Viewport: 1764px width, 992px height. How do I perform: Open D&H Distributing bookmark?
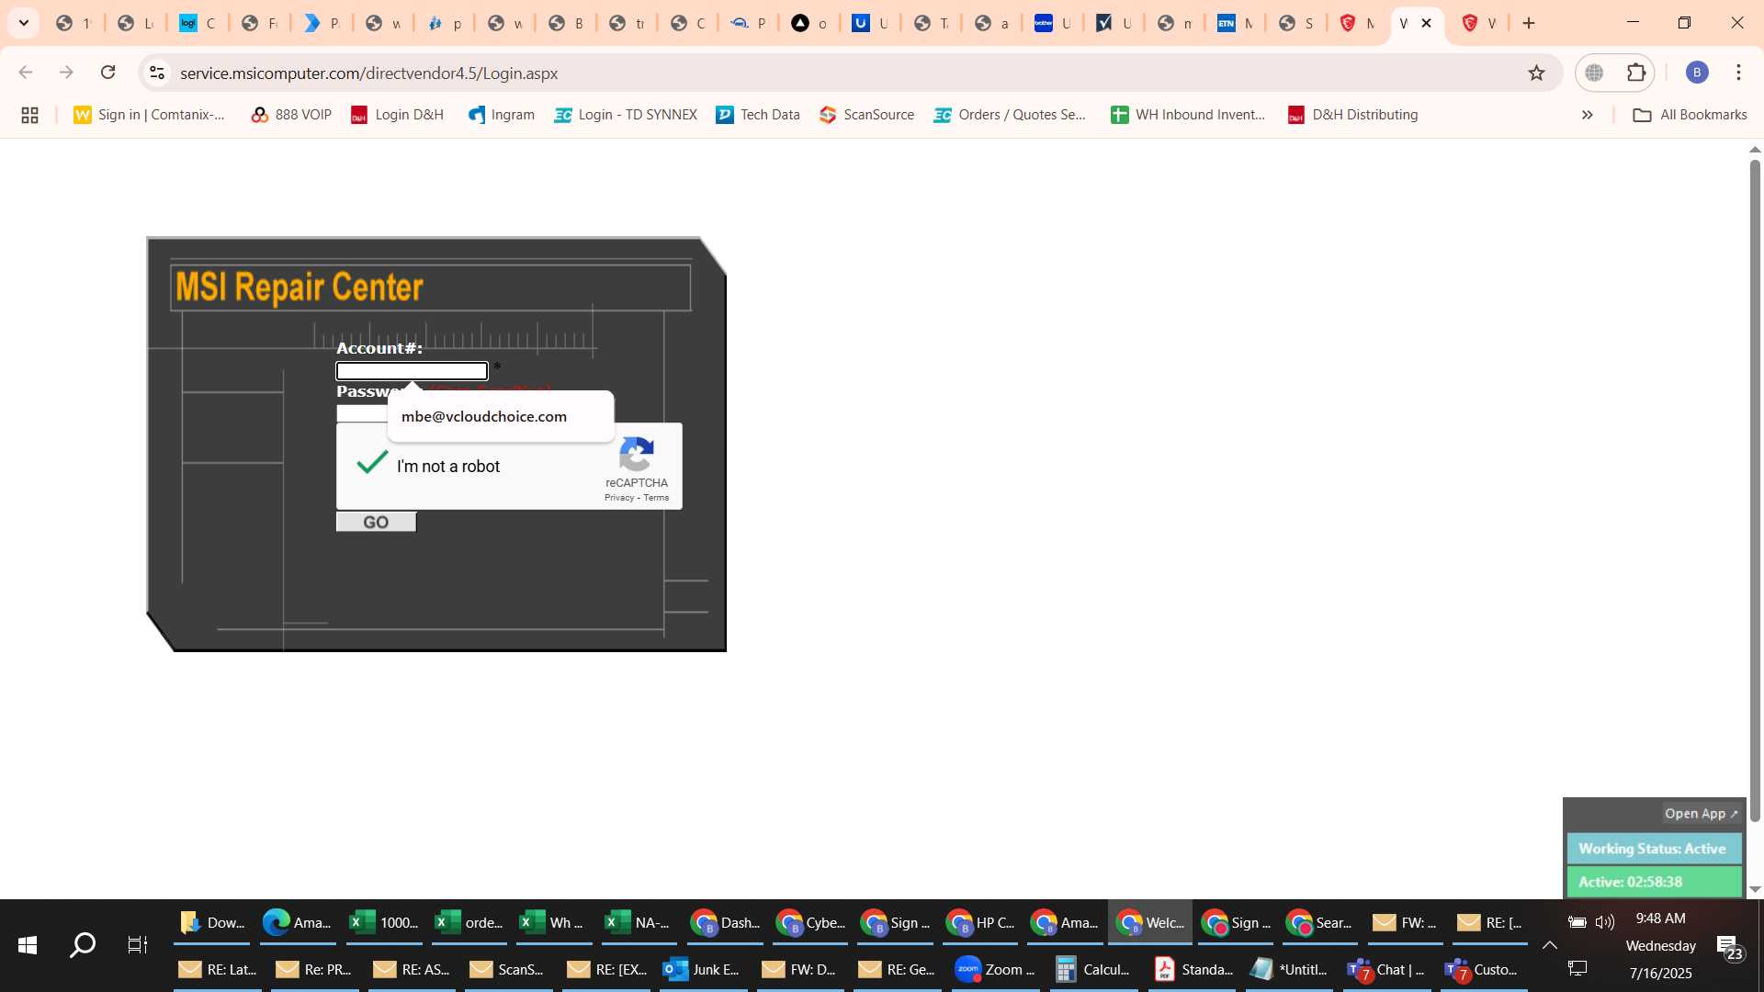click(x=1352, y=115)
